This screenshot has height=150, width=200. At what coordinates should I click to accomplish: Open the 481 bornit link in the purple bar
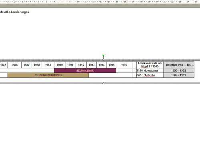(x=85, y=70)
